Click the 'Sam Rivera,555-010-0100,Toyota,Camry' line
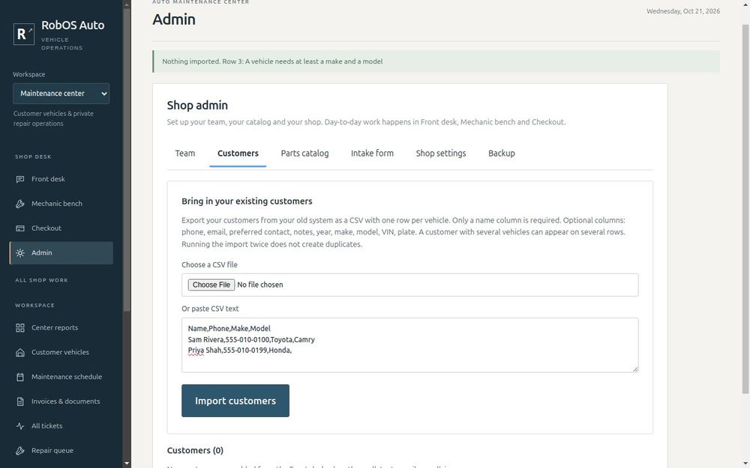Viewport: 750px width, 468px height. tap(251, 339)
